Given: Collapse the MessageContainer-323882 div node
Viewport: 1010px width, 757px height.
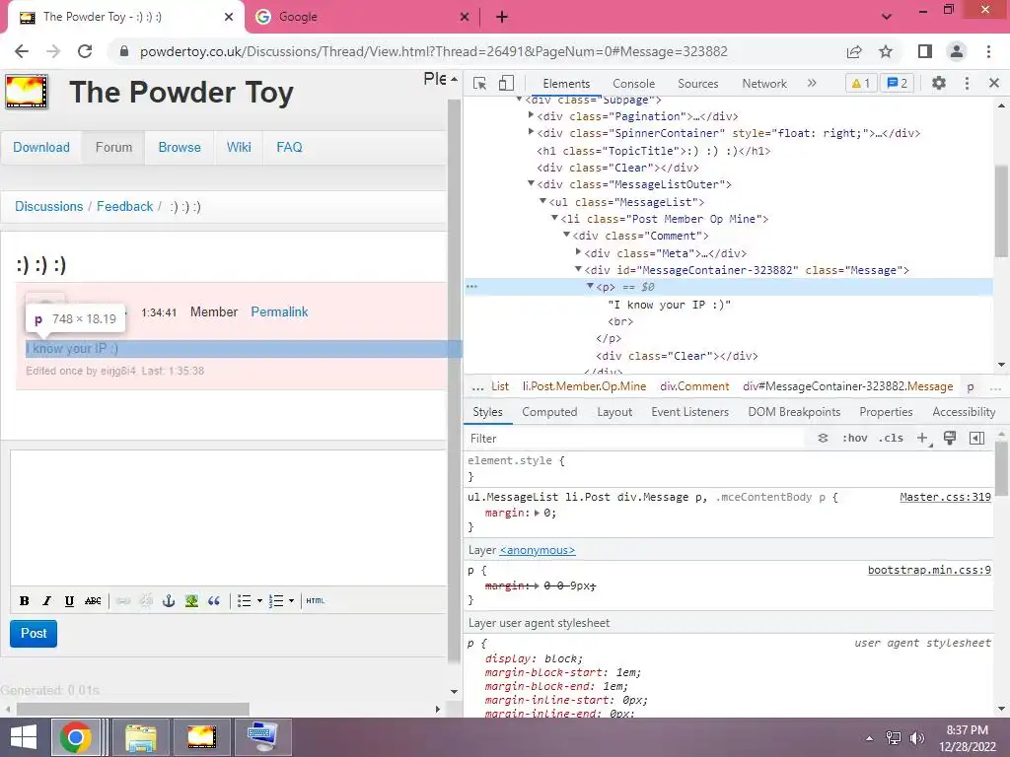Looking at the screenshot, I should point(578,269).
